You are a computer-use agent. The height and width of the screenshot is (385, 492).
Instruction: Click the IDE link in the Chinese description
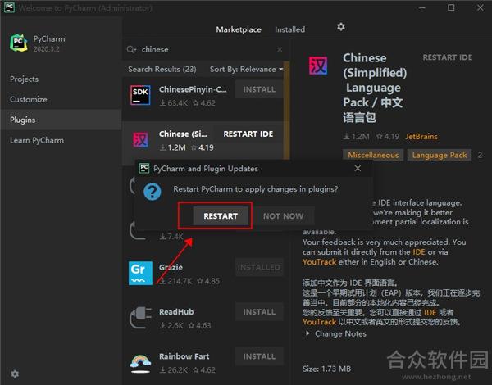(x=430, y=313)
